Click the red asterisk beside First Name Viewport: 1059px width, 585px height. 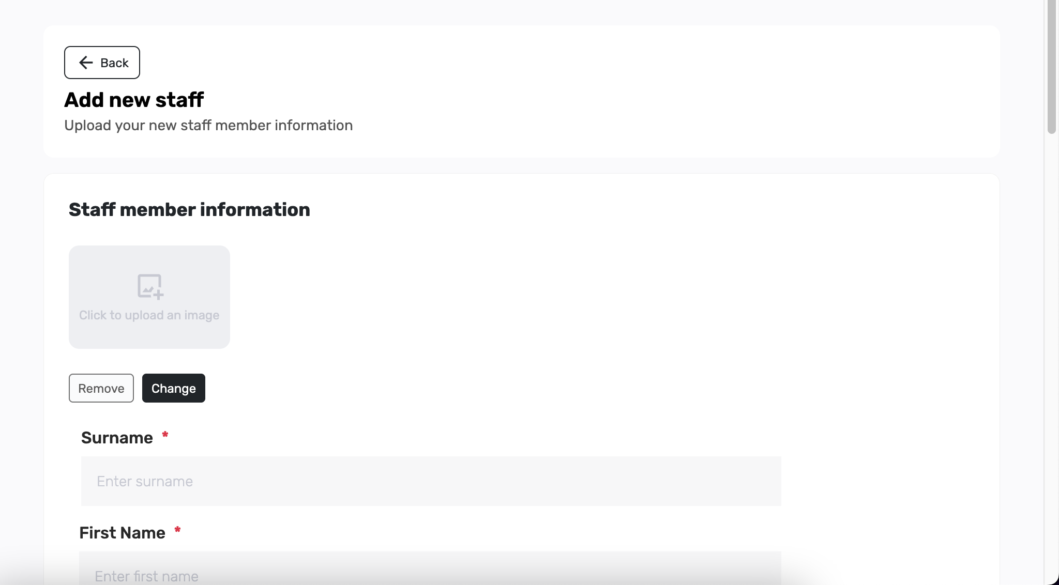(177, 530)
